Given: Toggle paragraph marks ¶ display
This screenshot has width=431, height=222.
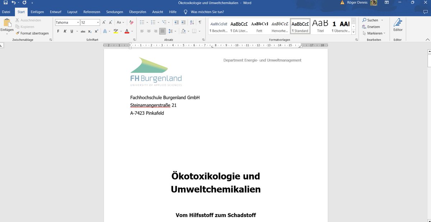Looking at the screenshot, I should (x=200, y=22).
